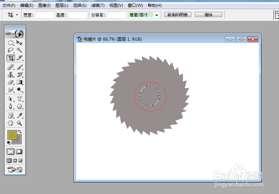
Task: Open the 视图(V) menu
Action: point(116,5)
